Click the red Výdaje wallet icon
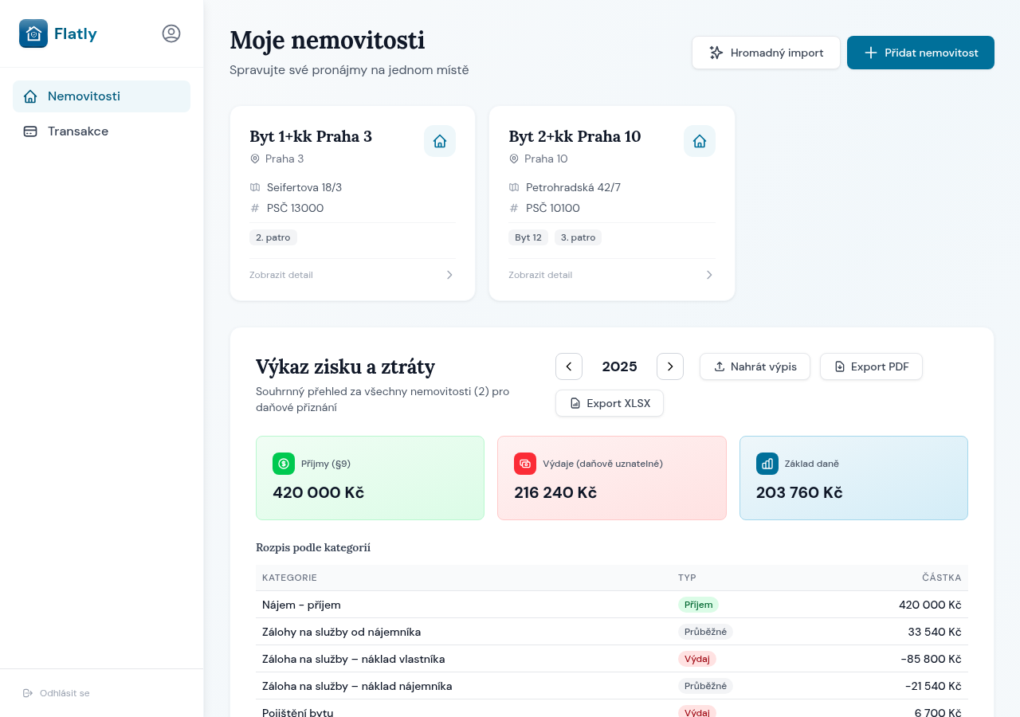1020x717 pixels. 525,464
